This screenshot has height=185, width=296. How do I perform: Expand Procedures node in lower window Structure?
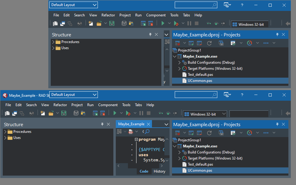pos(5,132)
